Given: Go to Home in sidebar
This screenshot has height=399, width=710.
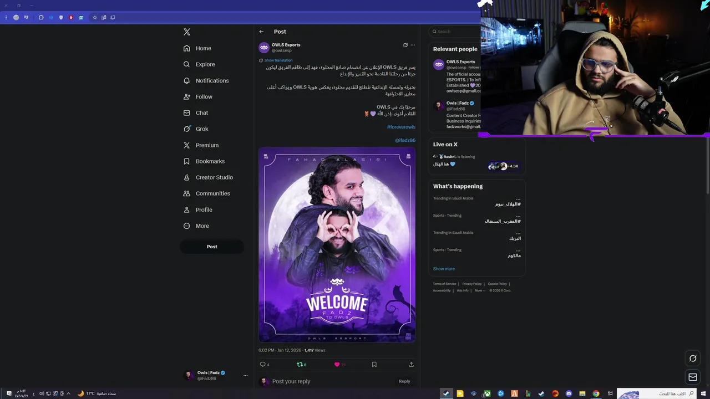Looking at the screenshot, I should 197,48.
